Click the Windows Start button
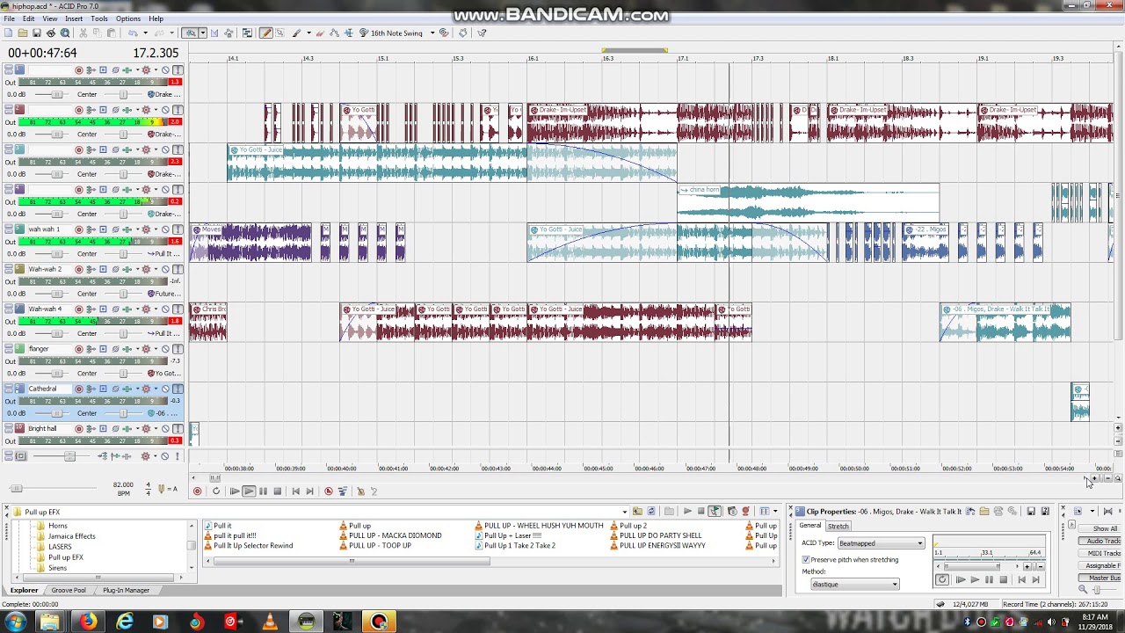Image resolution: width=1125 pixels, height=633 pixels. (15, 622)
